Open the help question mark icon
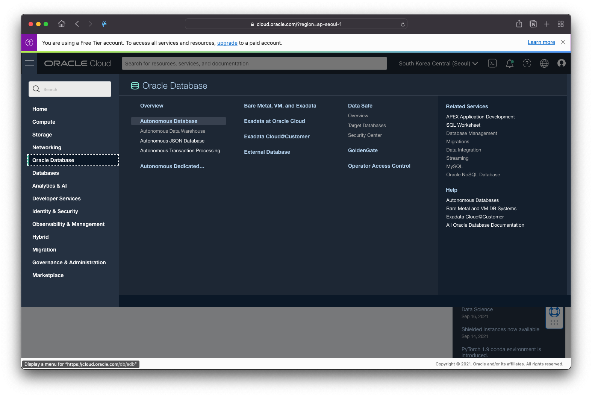 click(x=527, y=64)
